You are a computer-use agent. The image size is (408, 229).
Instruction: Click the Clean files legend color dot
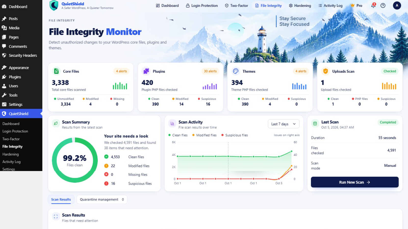(x=170, y=135)
